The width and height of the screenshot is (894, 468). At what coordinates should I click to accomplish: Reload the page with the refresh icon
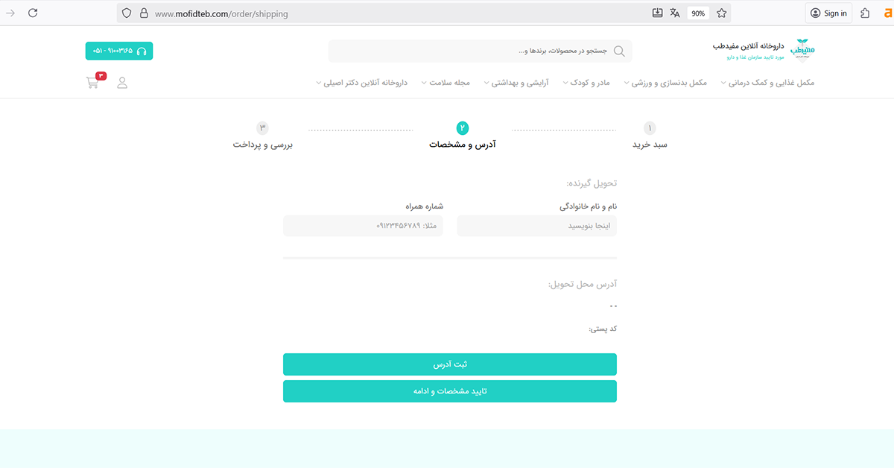tap(33, 13)
